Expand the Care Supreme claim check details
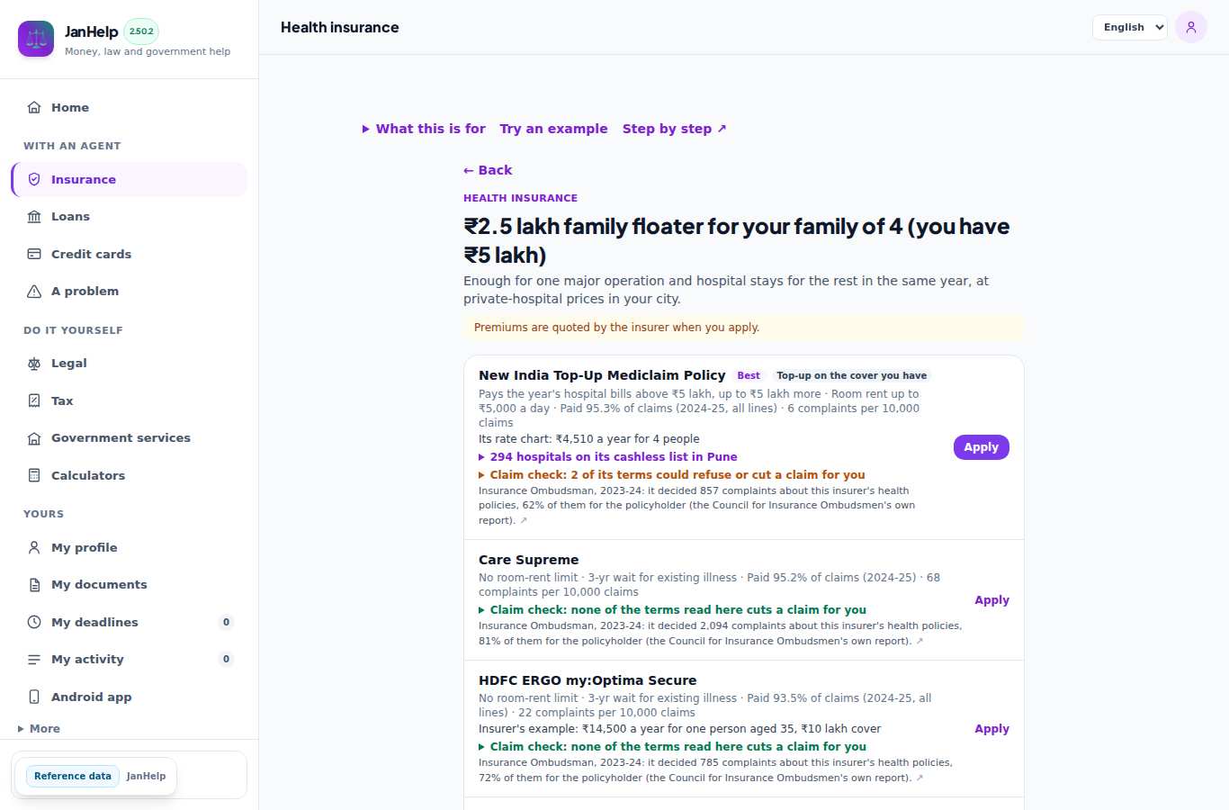1229x810 pixels. (x=673, y=609)
